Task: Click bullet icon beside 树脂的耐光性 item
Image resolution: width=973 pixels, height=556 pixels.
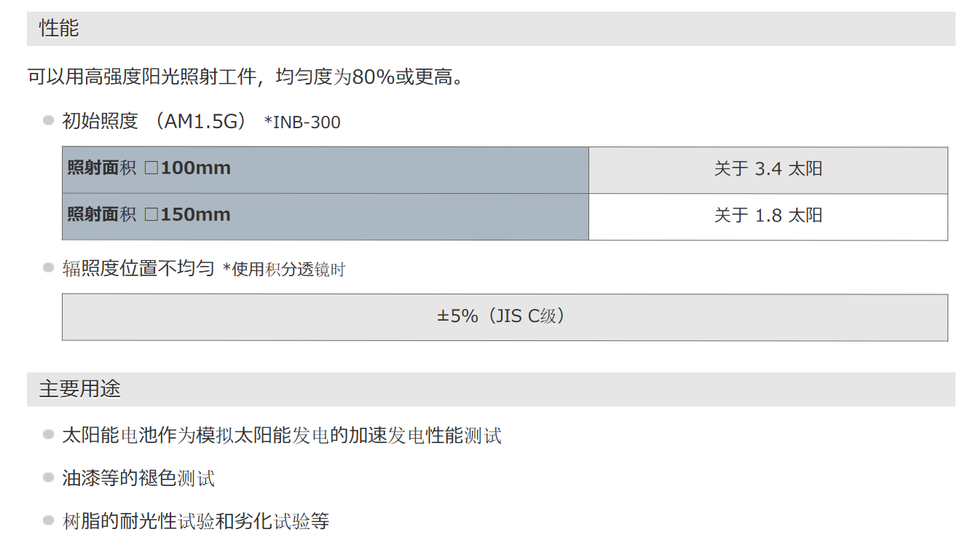Action: click(48, 520)
